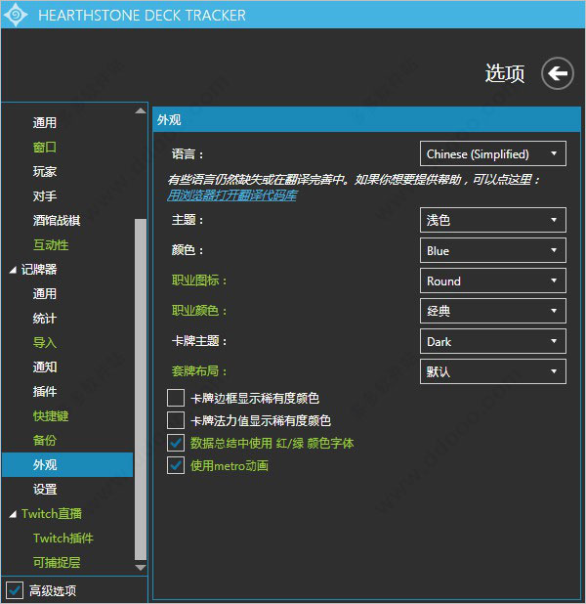The height and width of the screenshot is (604, 586).
Task: Toggle the 高级选项 checkbox
Action: 15,590
